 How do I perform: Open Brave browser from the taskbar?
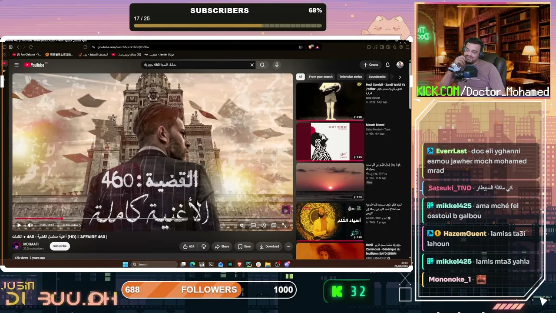point(239,264)
